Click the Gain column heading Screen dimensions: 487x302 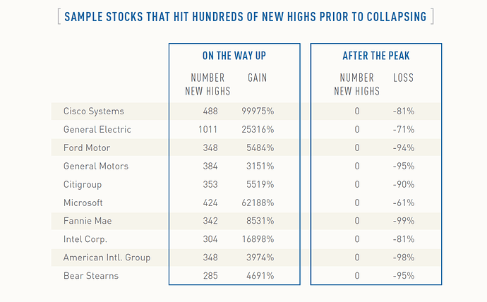[x=257, y=78]
